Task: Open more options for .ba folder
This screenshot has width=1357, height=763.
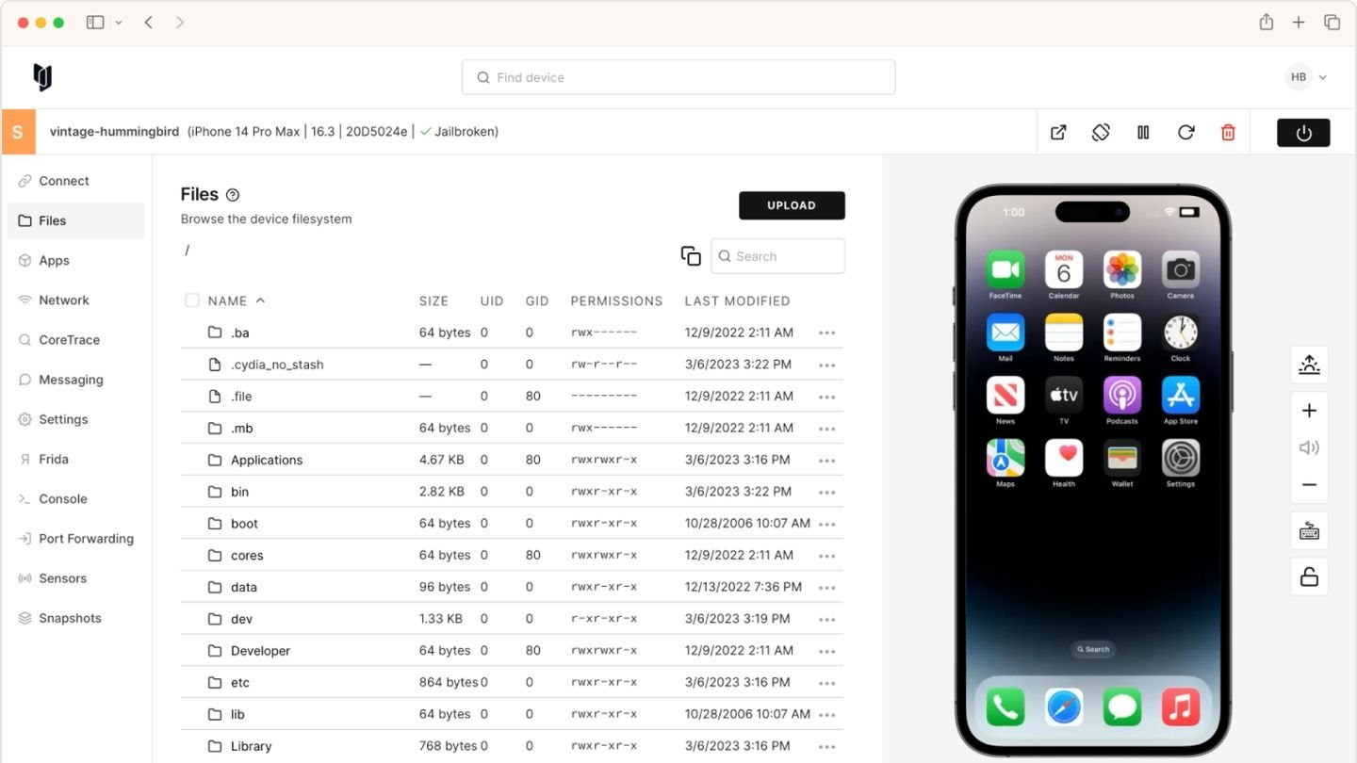Action: point(827,333)
